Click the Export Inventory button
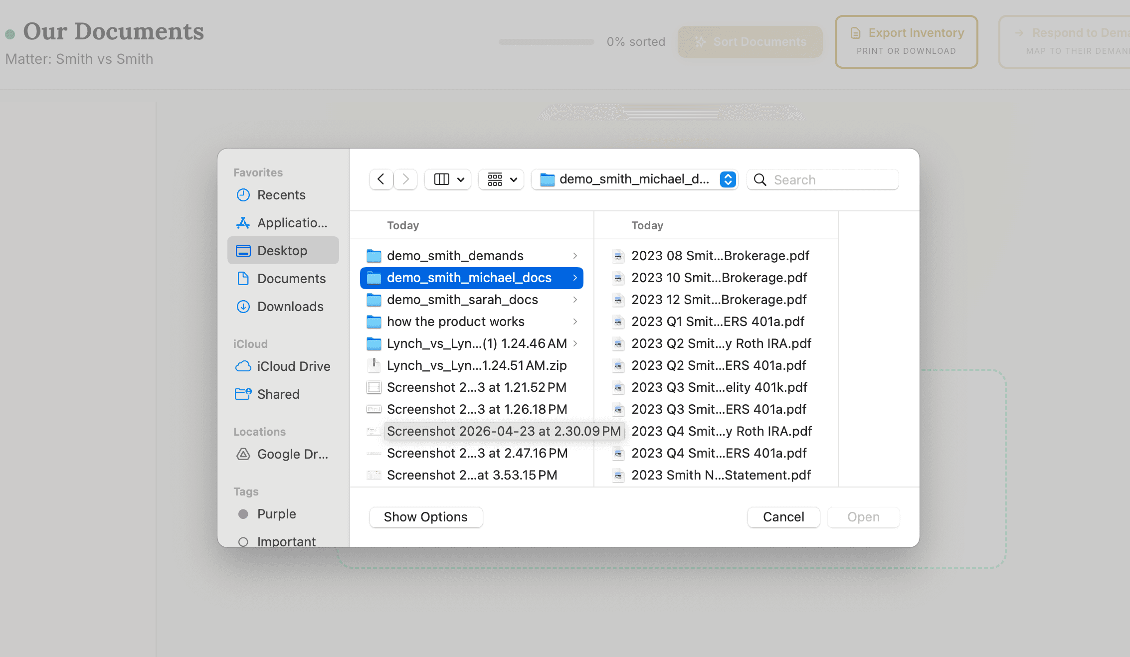1130x657 pixels. tap(906, 41)
